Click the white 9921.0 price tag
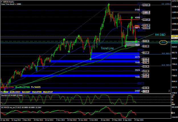The width and height of the screenshot is (178, 122). 174,38
